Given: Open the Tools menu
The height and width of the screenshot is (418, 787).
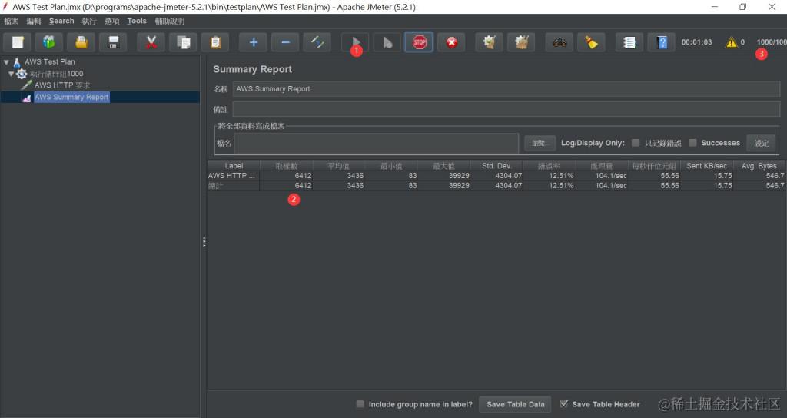Looking at the screenshot, I should tap(137, 21).
